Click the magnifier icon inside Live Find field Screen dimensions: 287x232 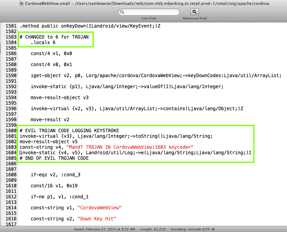click(x=122, y=12)
